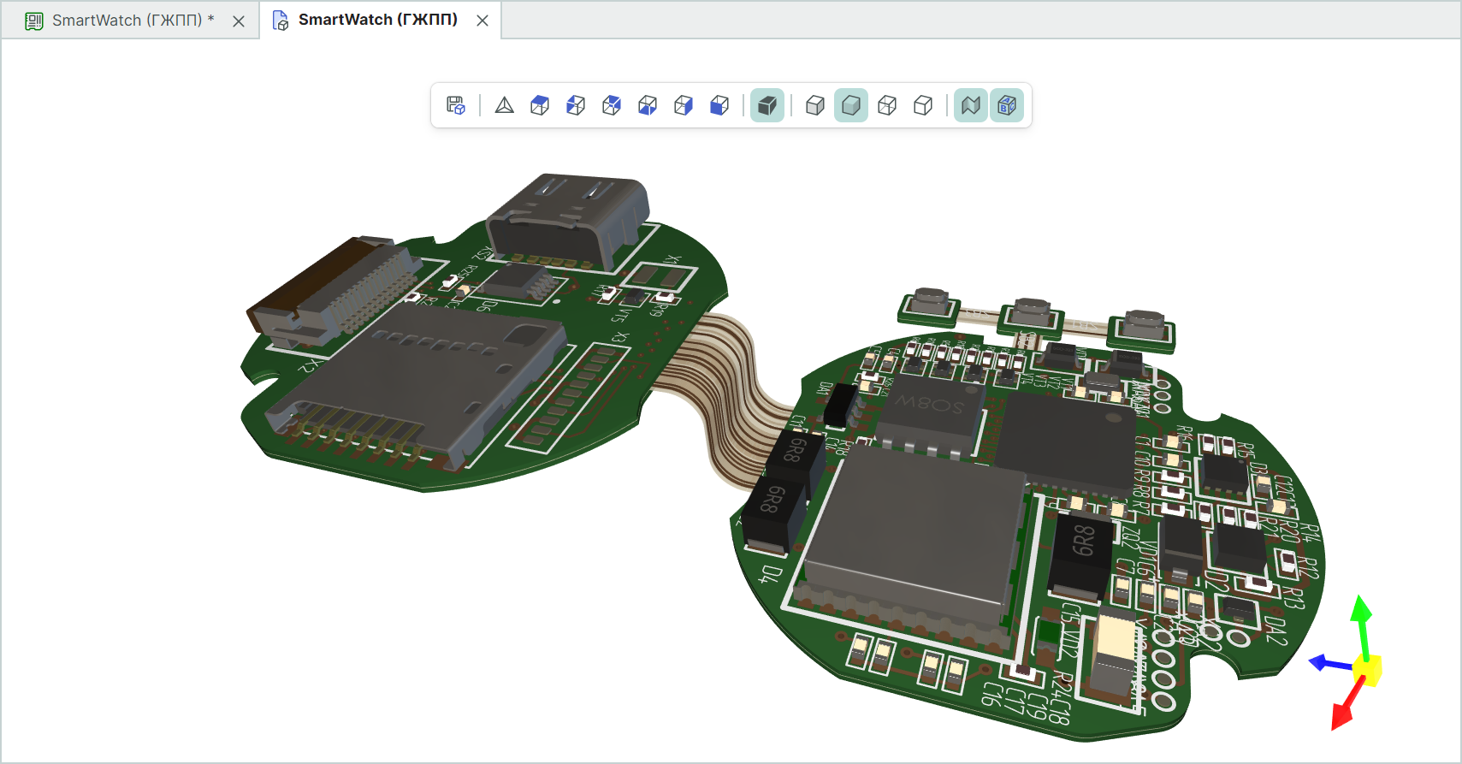Toggle the folded map board button
Viewport: 1462px width, 764px height.
point(971,105)
